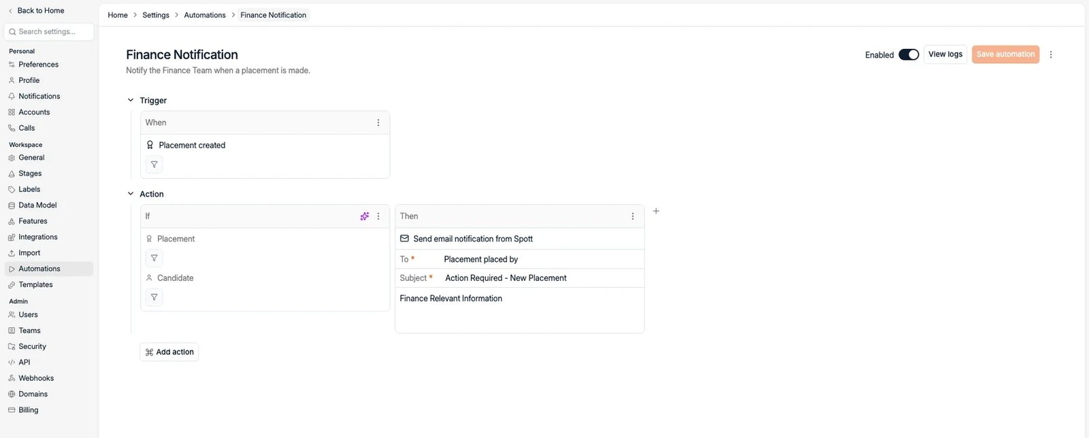Viewport: 1089px width, 438px height.
Task: Click Save automation button
Action: coord(1005,54)
